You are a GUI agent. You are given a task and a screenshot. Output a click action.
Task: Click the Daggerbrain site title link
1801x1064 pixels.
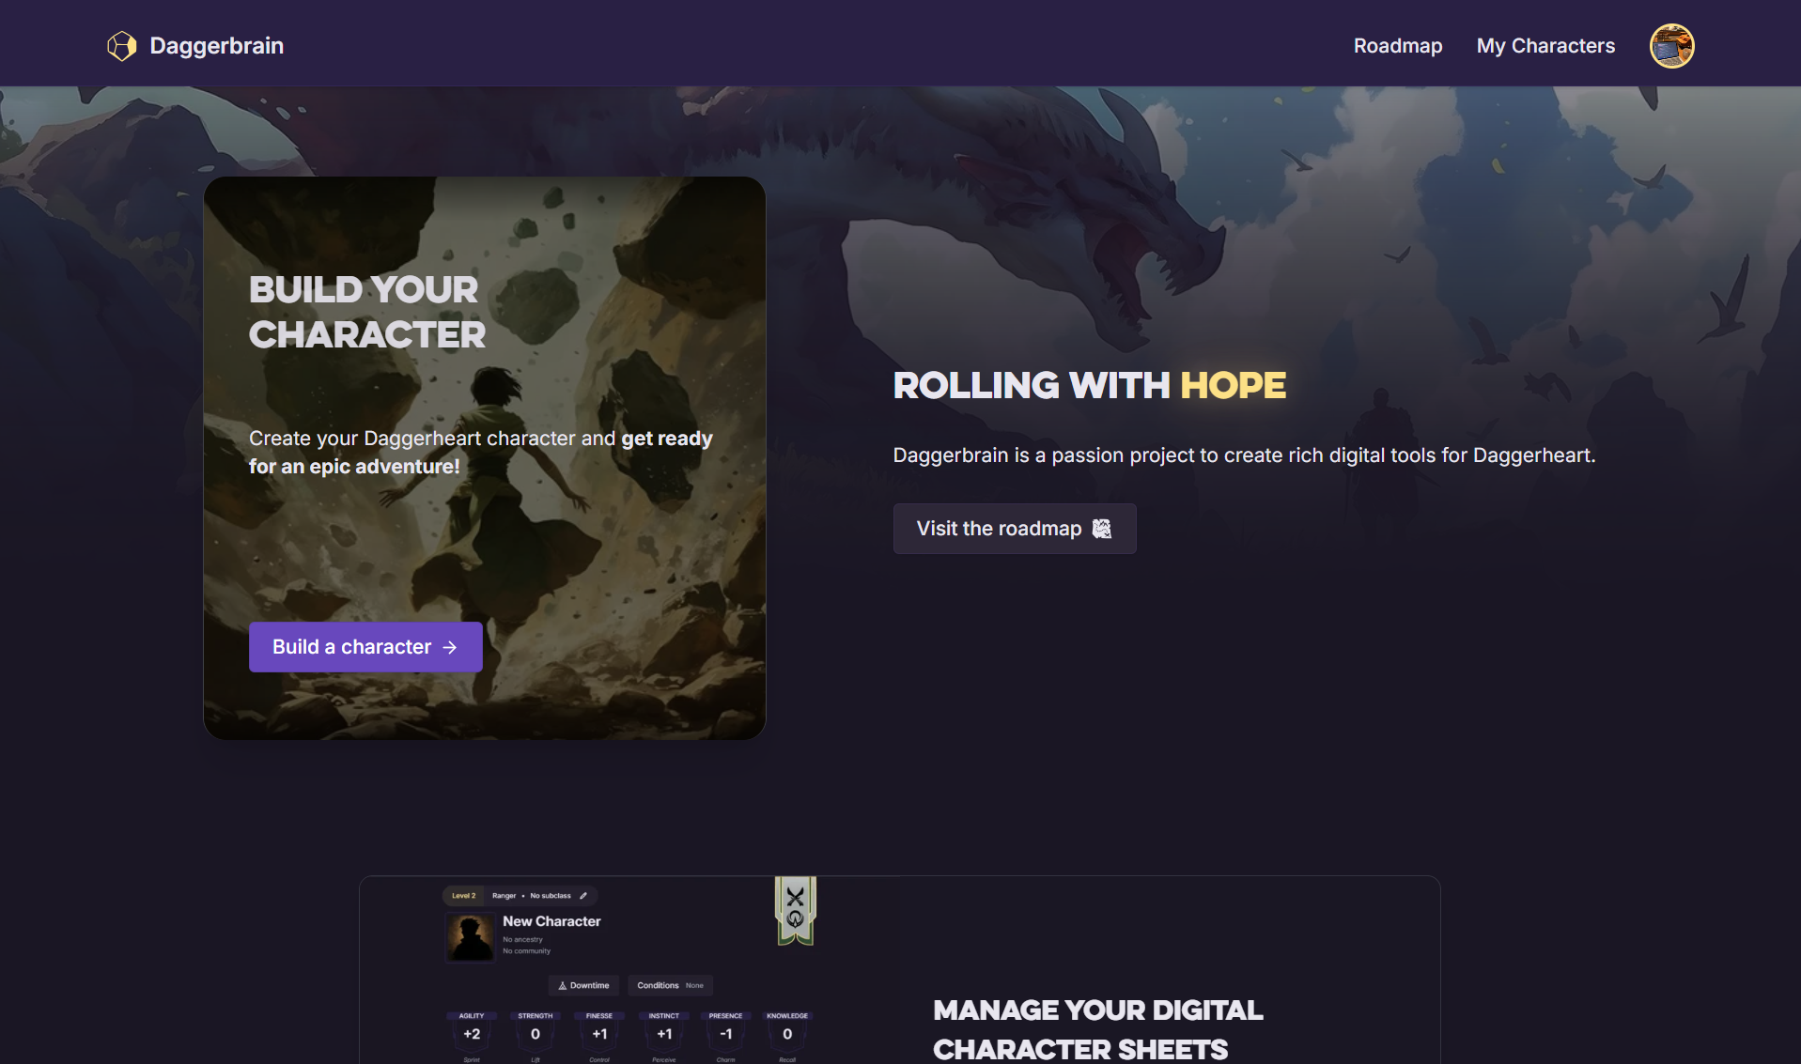(216, 46)
